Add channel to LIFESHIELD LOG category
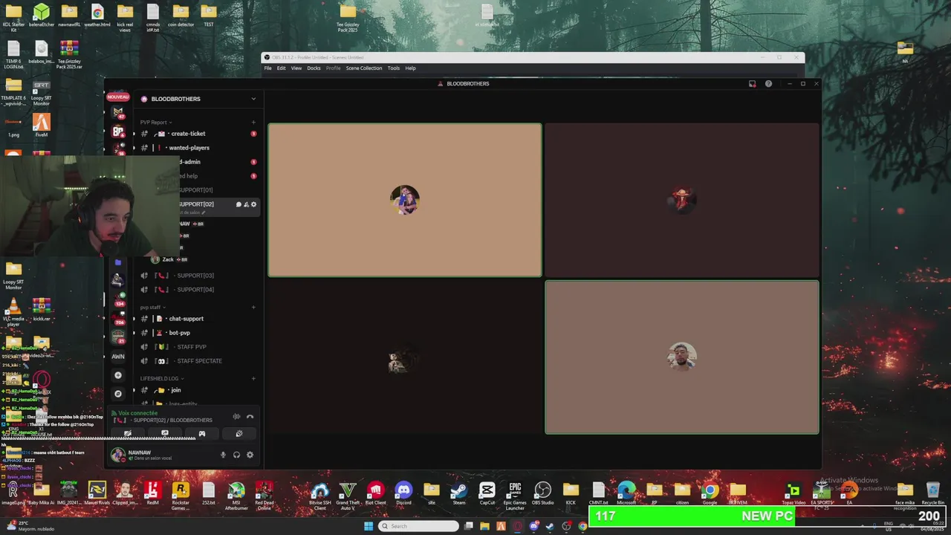Viewport: 951px width, 535px height. pyautogui.click(x=253, y=378)
